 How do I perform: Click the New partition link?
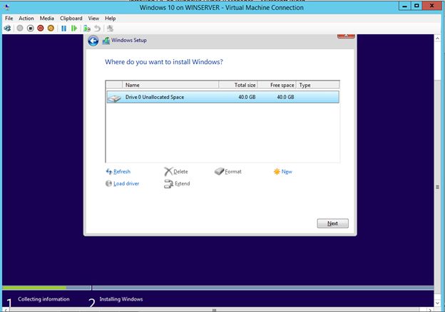coord(287,172)
